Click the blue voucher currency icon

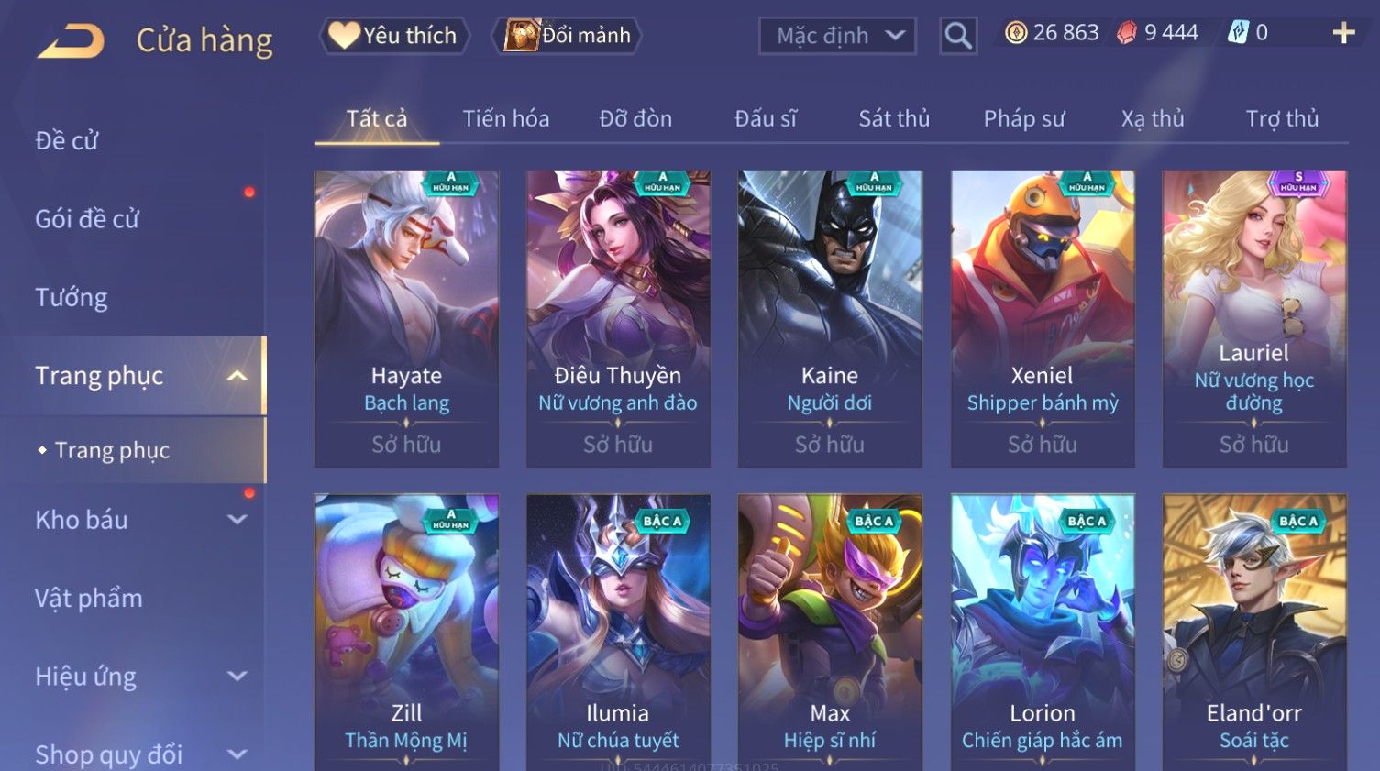pos(1238,33)
